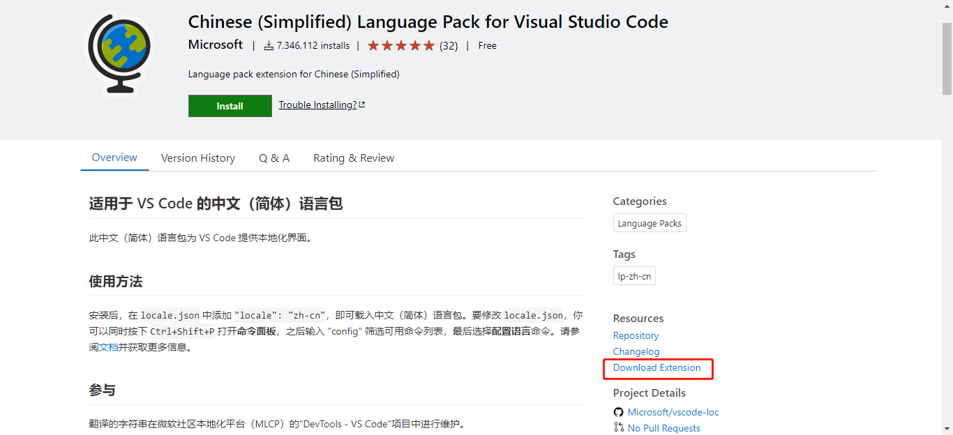
Task: Click the Download Extension link
Action: [656, 367]
